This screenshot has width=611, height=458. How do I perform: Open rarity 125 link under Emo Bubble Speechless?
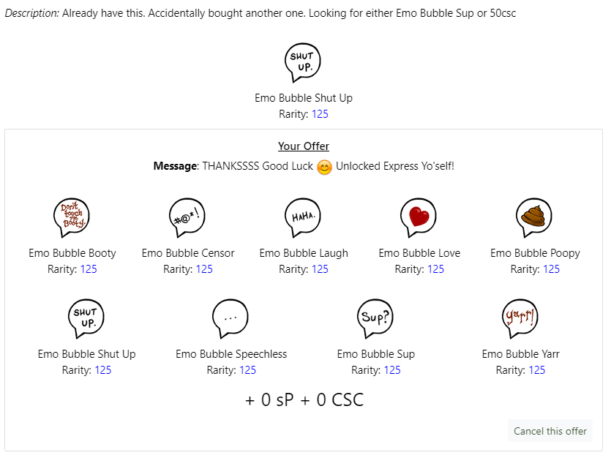[247, 370]
